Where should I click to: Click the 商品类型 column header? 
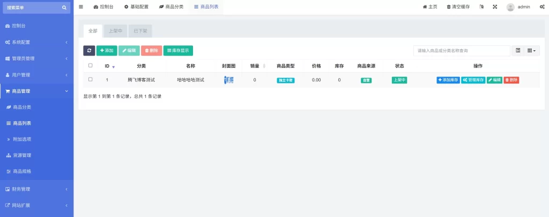click(286, 66)
